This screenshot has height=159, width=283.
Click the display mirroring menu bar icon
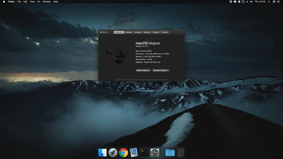click(235, 2)
